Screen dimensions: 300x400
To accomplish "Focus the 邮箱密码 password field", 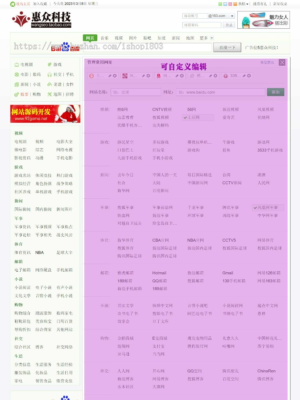I will pyautogui.click(x=202, y=25).
